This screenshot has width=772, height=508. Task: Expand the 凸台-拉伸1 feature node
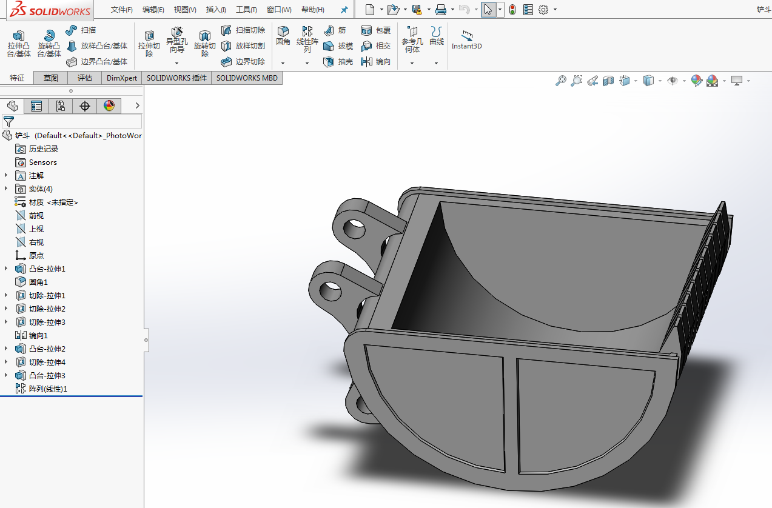6,269
